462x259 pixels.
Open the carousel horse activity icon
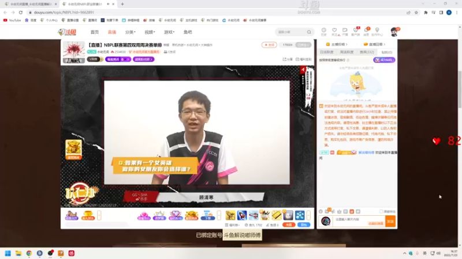click(x=71, y=215)
